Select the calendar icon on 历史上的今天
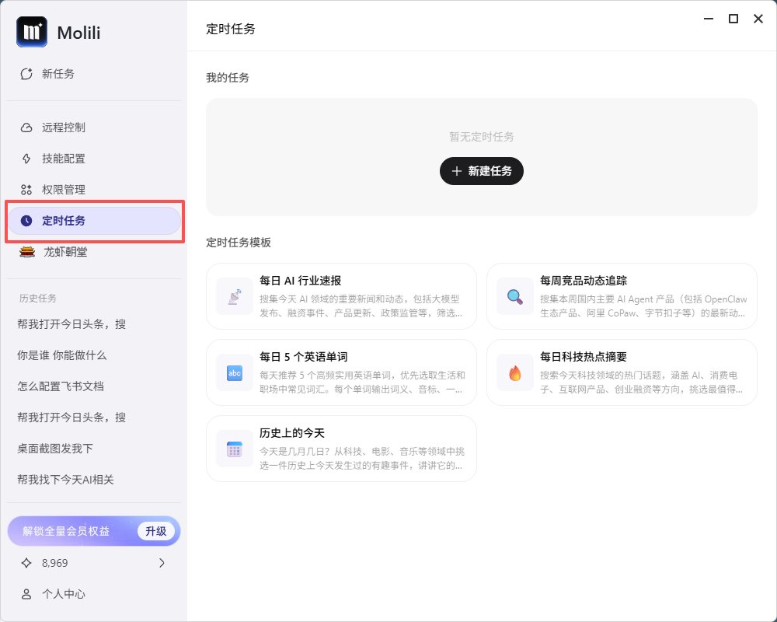The image size is (777, 622). click(233, 449)
